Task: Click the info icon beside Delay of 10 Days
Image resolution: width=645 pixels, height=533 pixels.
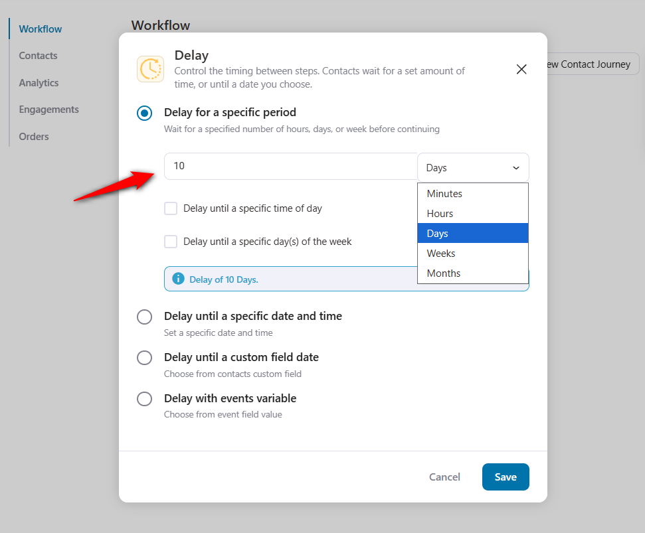Action: [x=178, y=279]
